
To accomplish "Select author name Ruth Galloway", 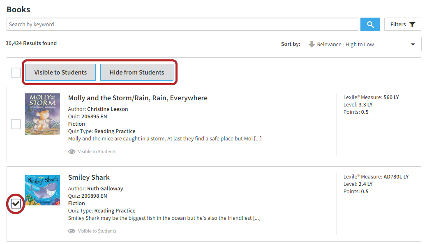I will pos(105,188).
